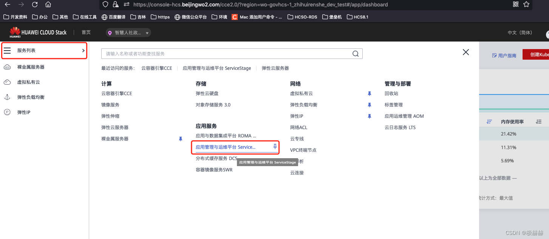Click the red 创建Kube button
549x239 pixels.
[536, 54]
